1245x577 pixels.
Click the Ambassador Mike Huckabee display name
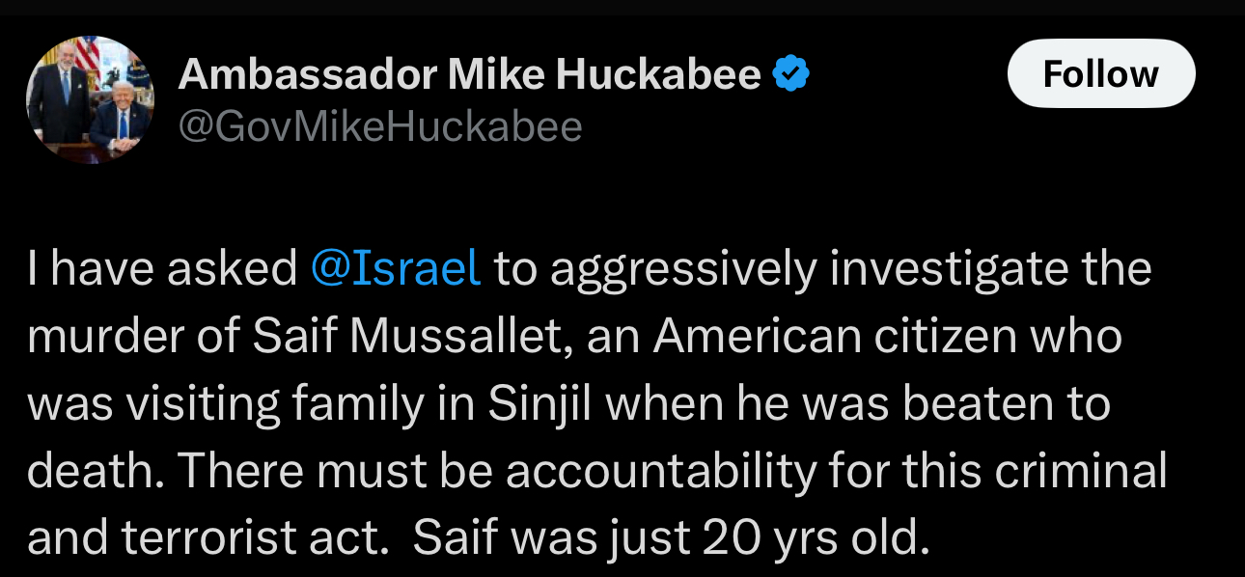point(470,74)
